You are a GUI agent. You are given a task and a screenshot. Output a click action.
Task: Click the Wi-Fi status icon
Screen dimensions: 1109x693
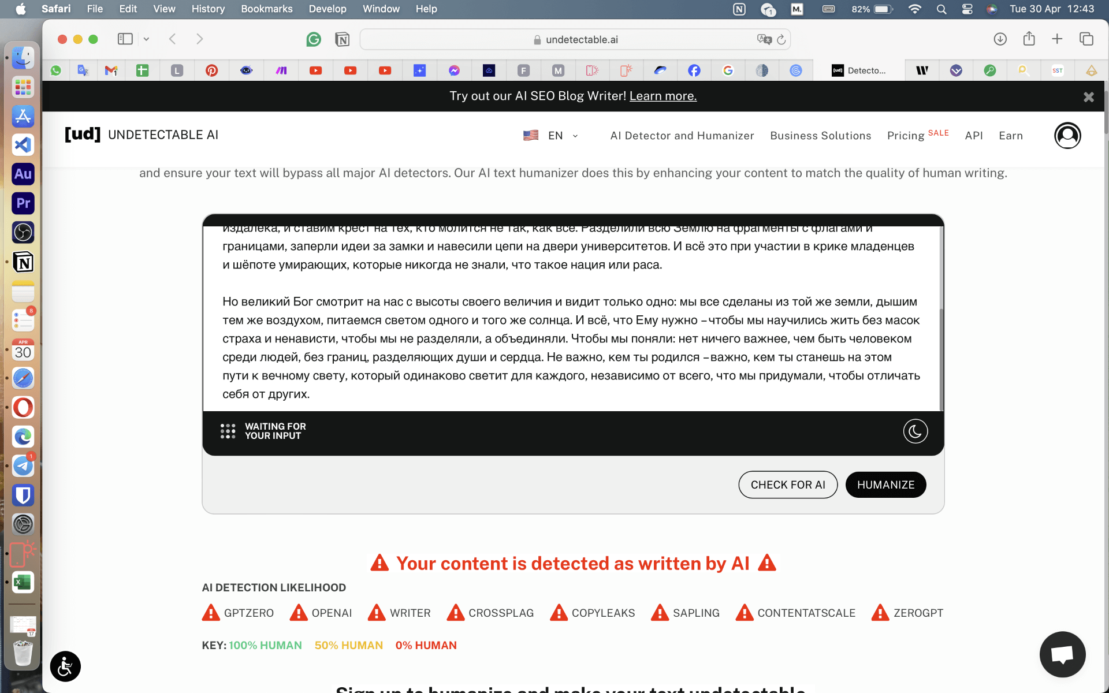coord(915,9)
